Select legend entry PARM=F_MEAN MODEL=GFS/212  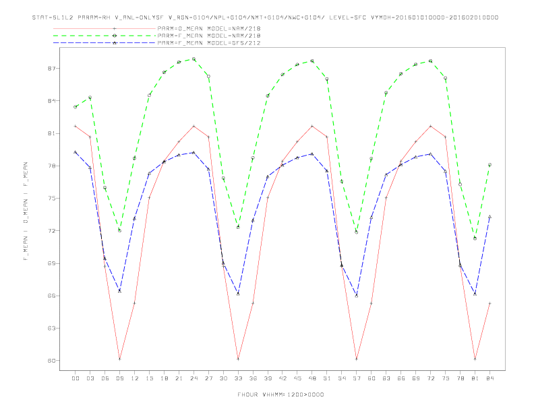(209, 43)
